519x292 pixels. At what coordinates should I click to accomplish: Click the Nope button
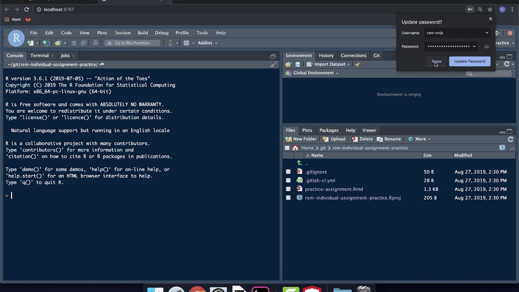(x=436, y=61)
